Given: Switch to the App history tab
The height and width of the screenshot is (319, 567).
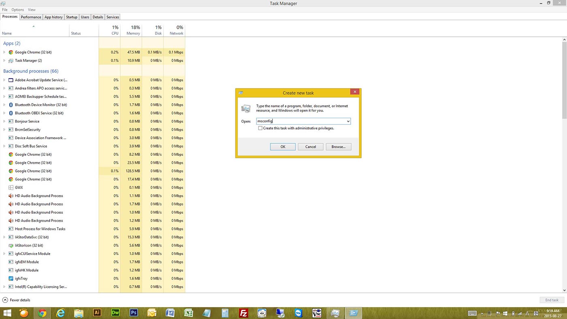Looking at the screenshot, I should (x=53, y=17).
